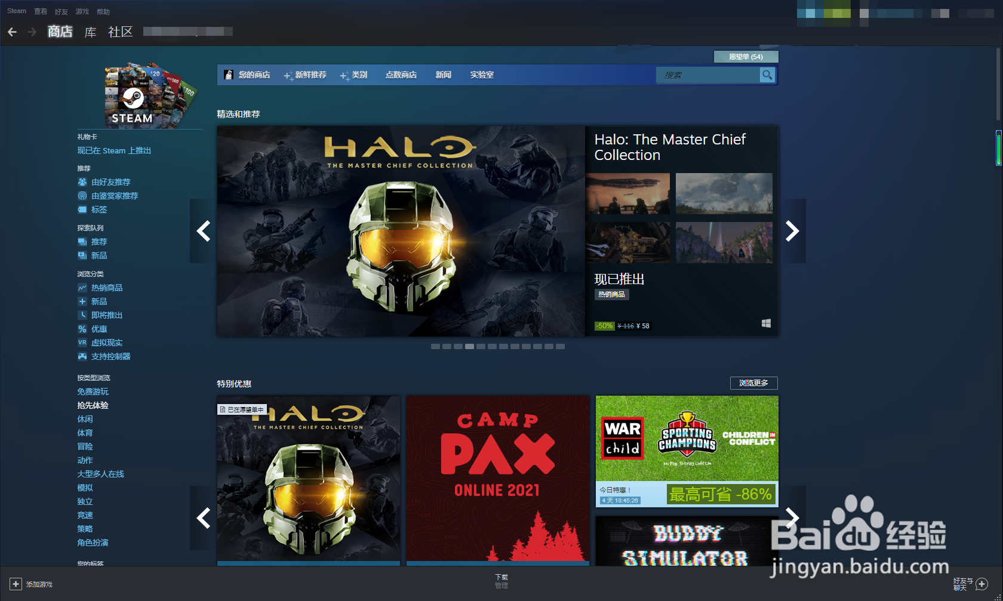1003x601 pixels.
Task: Open the 好友 menu
Action: coord(61,11)
